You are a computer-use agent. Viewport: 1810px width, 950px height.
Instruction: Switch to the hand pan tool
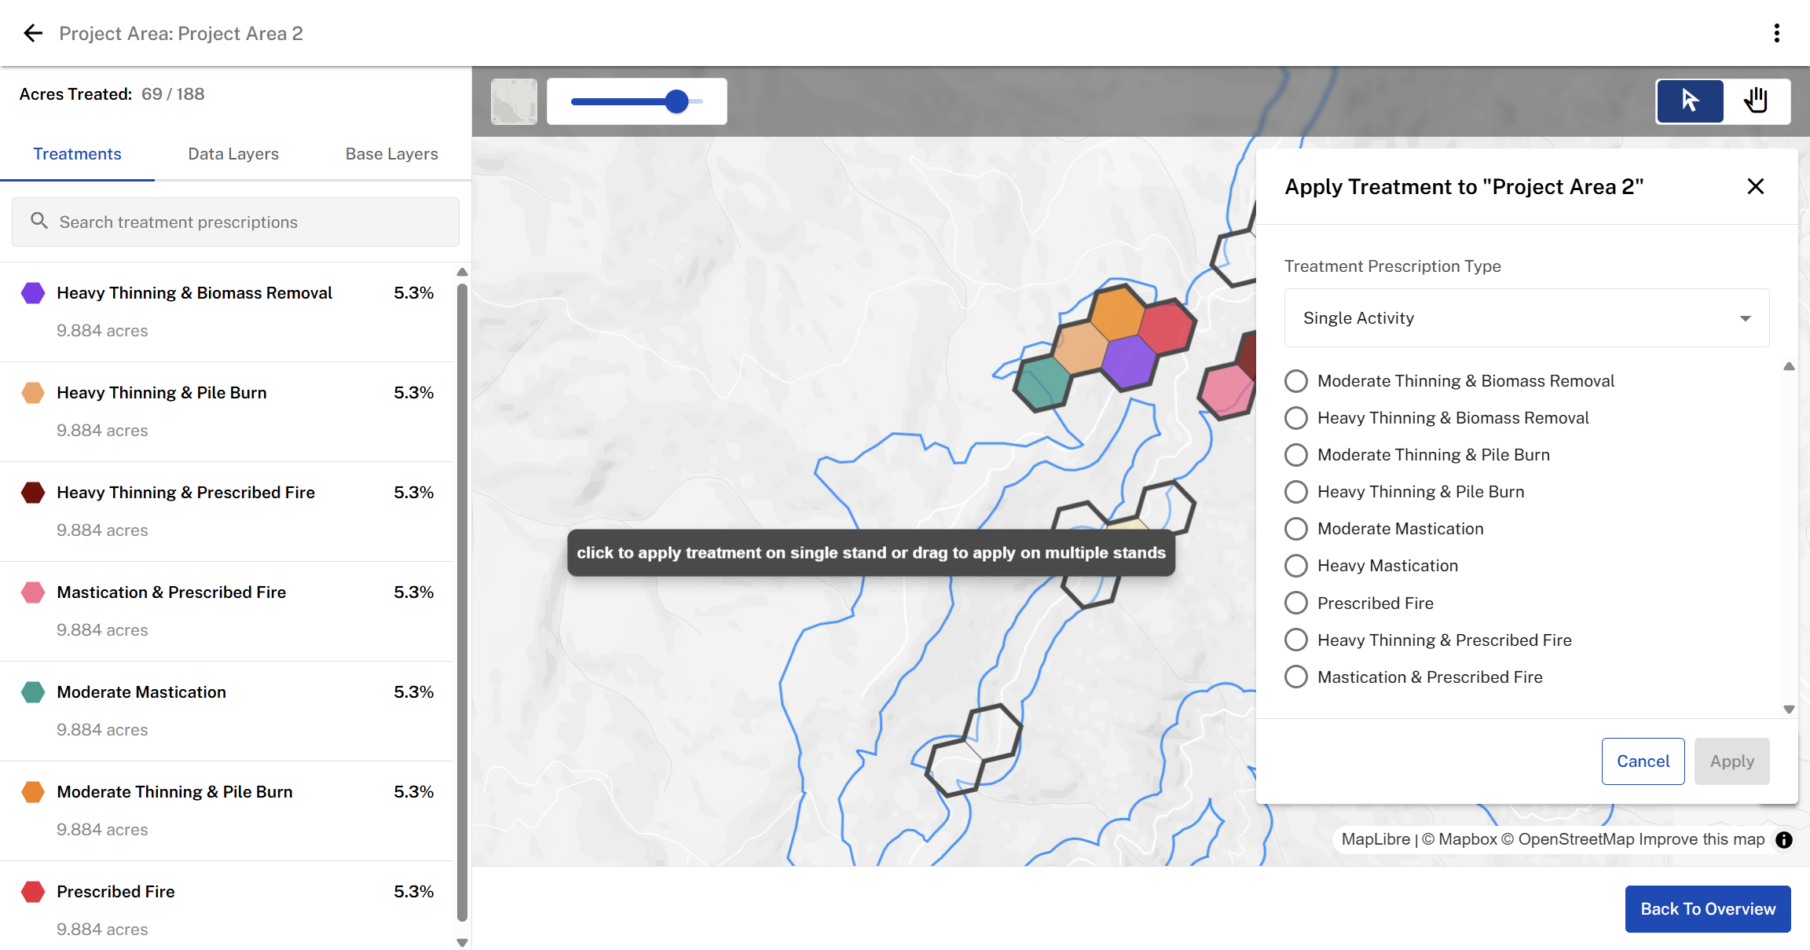1756,101
